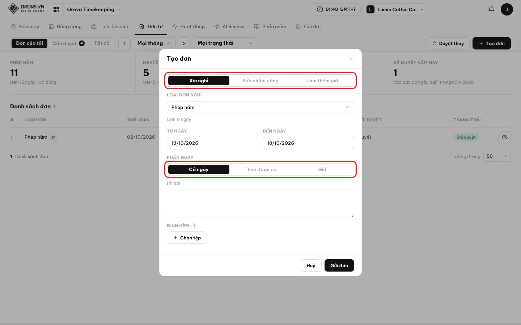Choose Theo đoạn ca day portion

coord(260,169)
